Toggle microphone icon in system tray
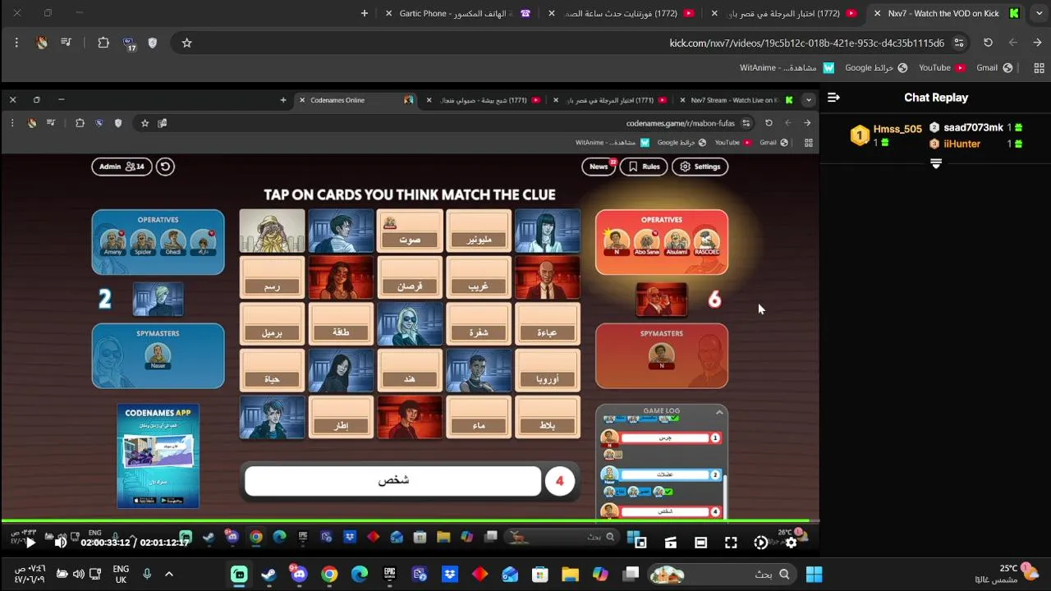The width and height of the screenshot is (1051, 591). (x=147, y=574)
